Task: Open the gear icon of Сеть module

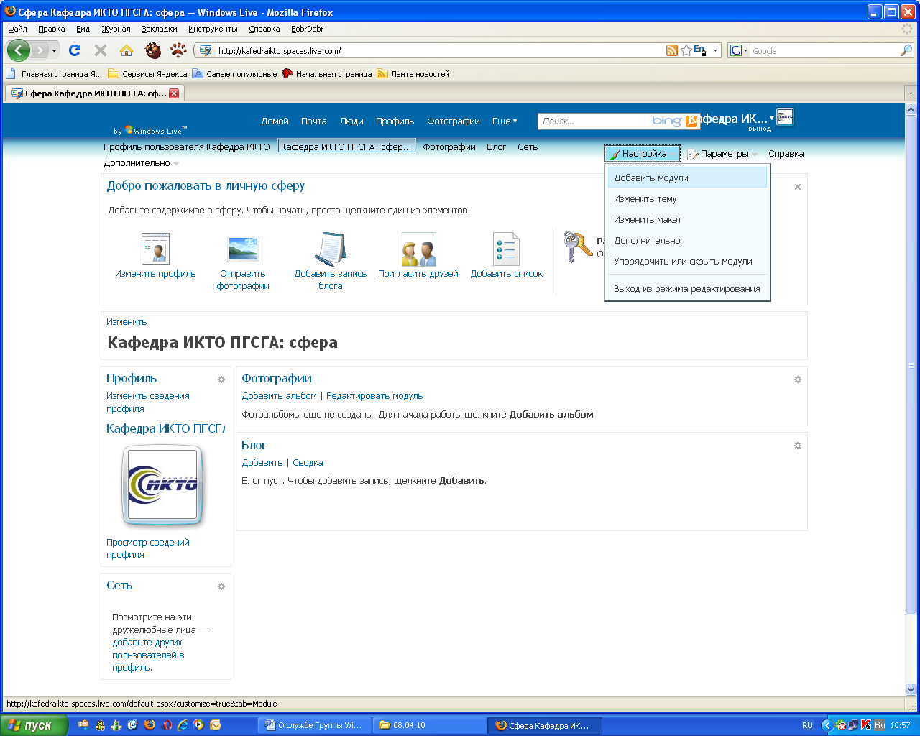Action: click(x=221, y=586)
